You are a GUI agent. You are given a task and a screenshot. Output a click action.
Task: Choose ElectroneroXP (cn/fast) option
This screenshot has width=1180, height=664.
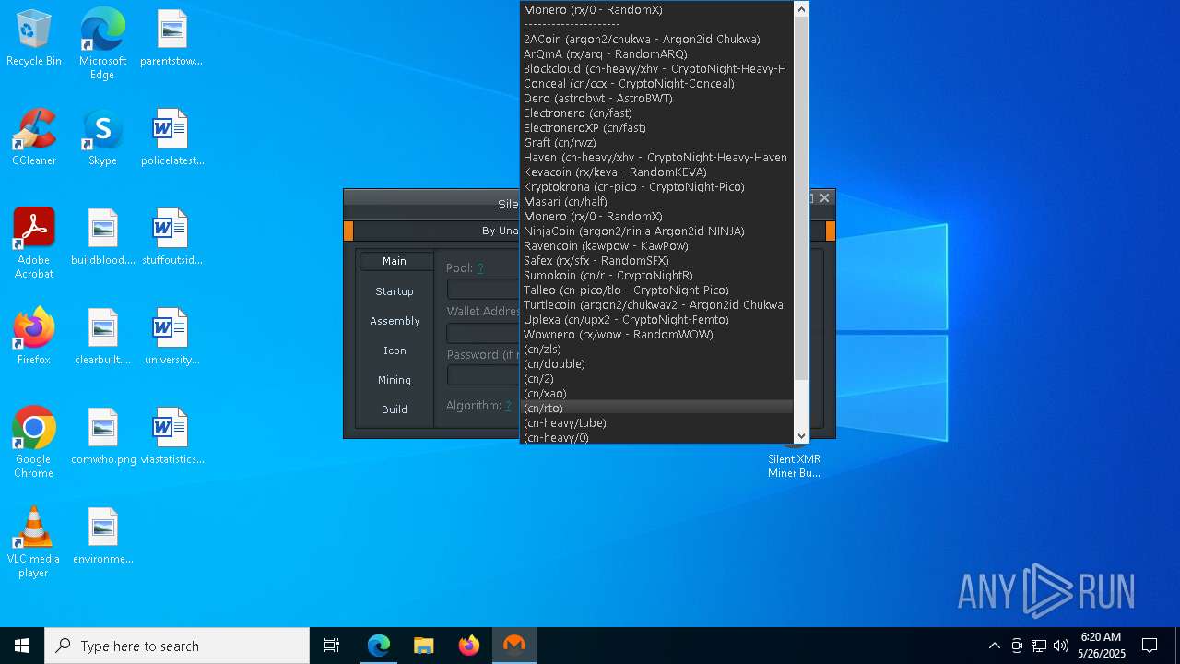point(656,127)
